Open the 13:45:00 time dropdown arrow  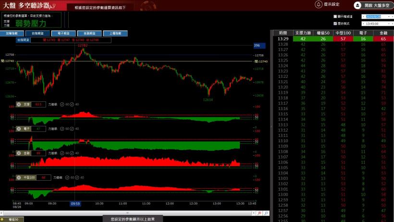pyautogui.click(x=388, y=23)
